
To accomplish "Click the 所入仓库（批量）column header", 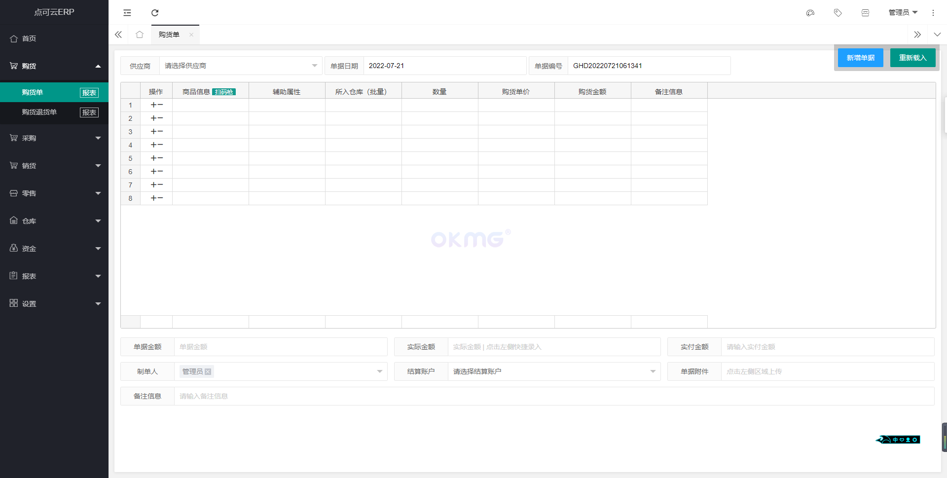I will coord(364,92).
